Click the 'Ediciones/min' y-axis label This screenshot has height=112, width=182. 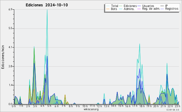pyautogui.click(x=3, y=57)
